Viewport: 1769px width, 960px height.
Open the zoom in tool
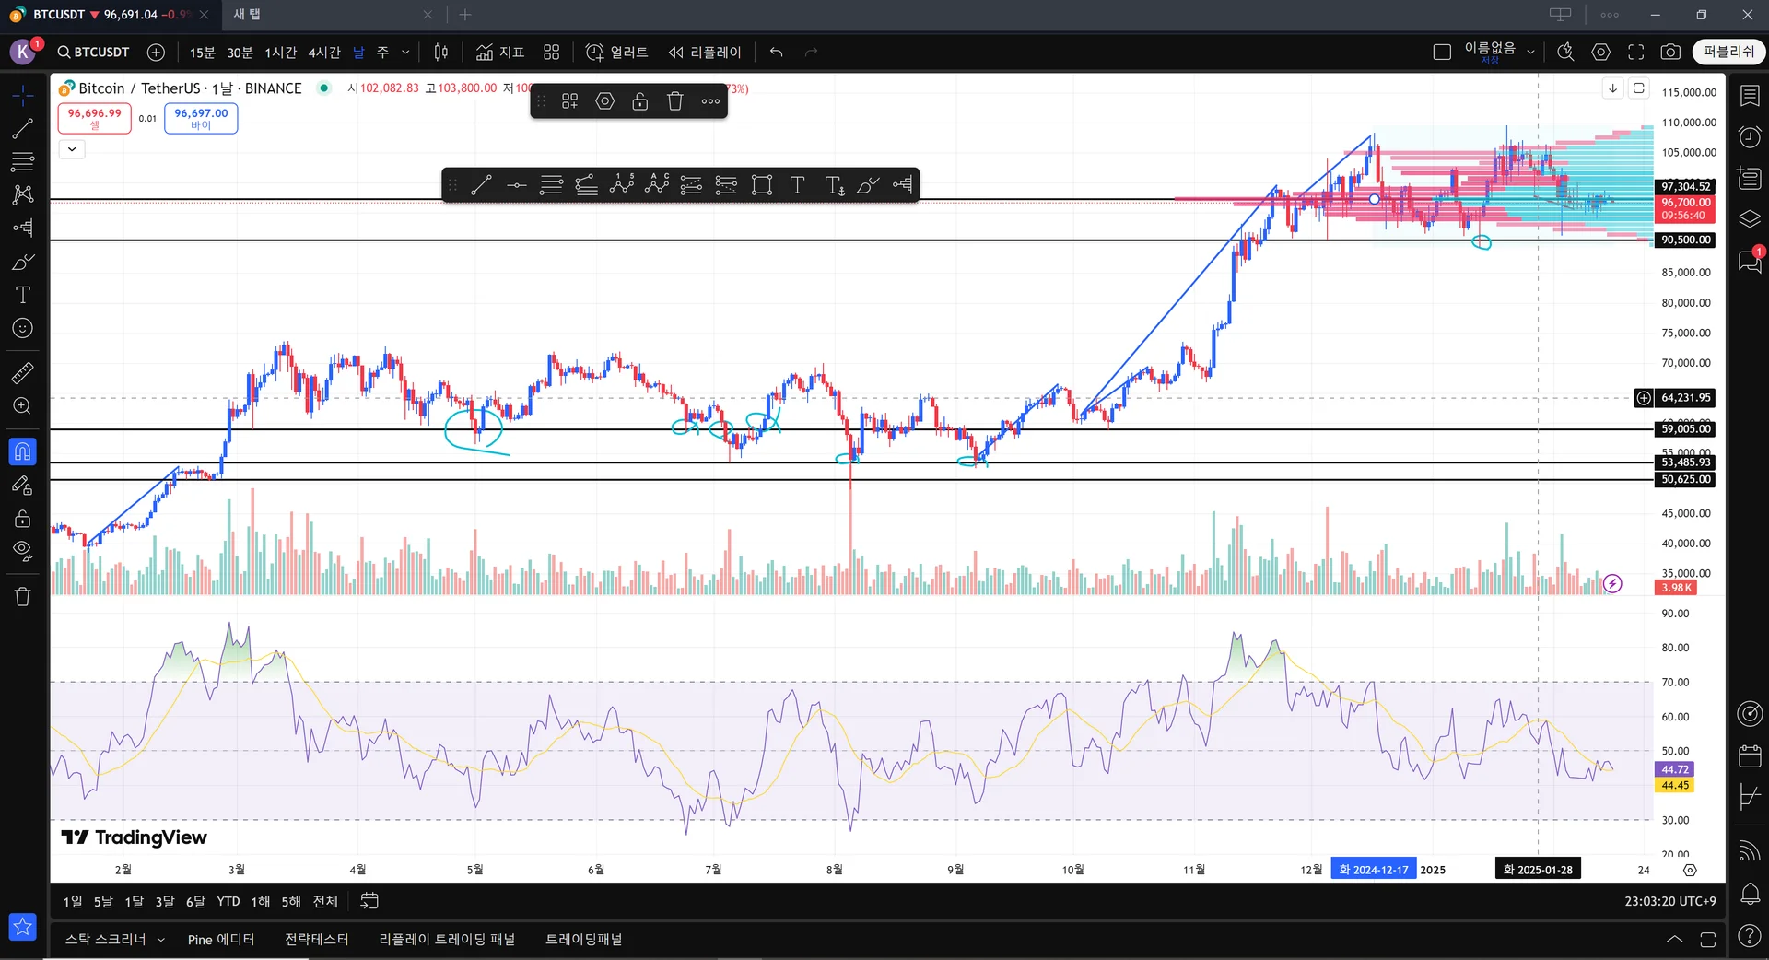(x=22, y=406)
